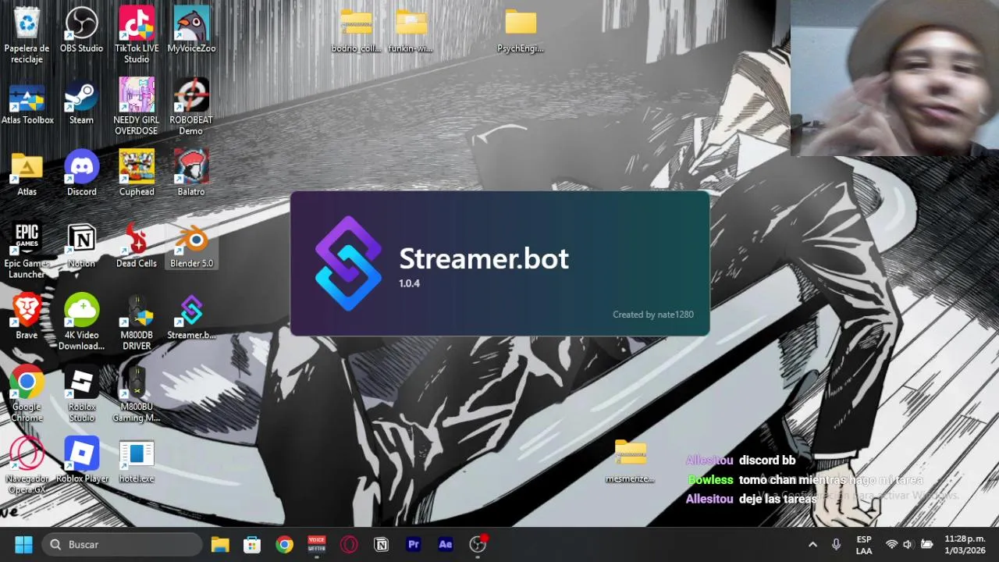Select the M800DB DRIVER shortcut

tap(137, 322)
